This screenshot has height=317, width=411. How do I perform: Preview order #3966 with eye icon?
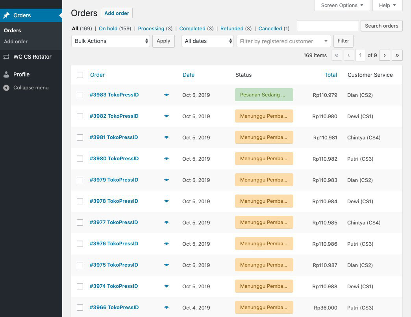click(x=167, y=307)
